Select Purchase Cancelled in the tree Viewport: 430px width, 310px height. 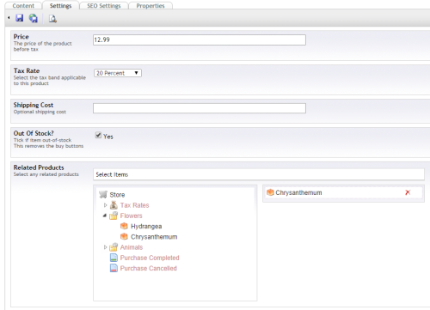coord(149,268)
